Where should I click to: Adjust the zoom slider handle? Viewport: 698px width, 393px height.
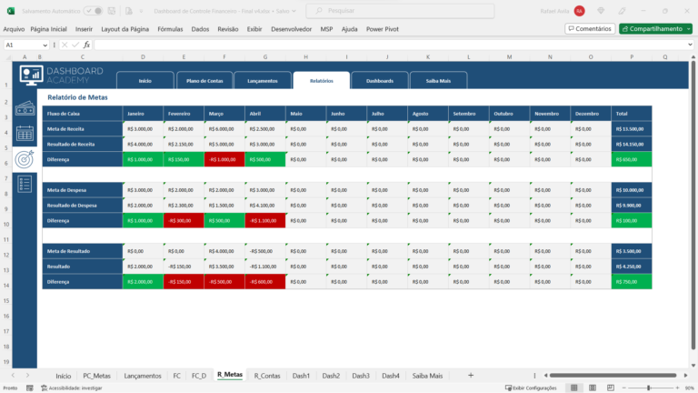[649, 388]
